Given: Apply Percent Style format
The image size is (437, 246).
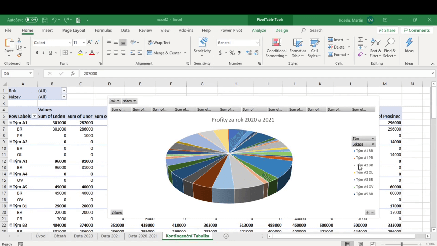Looking at the screenshot, I should (232, 53).
